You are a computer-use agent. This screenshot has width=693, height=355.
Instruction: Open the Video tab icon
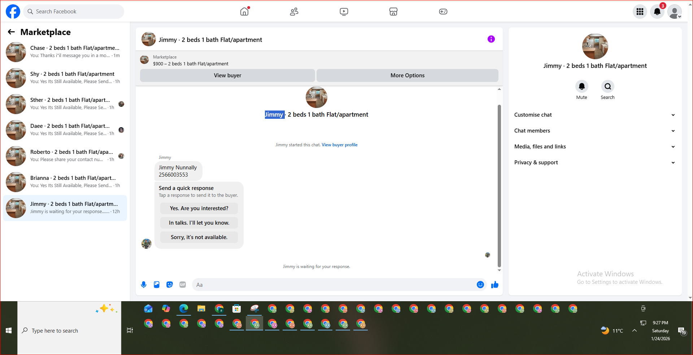344,12
